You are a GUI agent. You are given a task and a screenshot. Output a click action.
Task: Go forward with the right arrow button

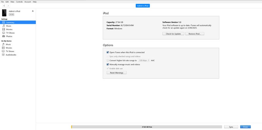pos(8,6)
